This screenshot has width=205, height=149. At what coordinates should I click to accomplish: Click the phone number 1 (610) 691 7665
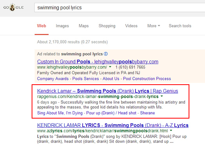(x=130, y=67)
